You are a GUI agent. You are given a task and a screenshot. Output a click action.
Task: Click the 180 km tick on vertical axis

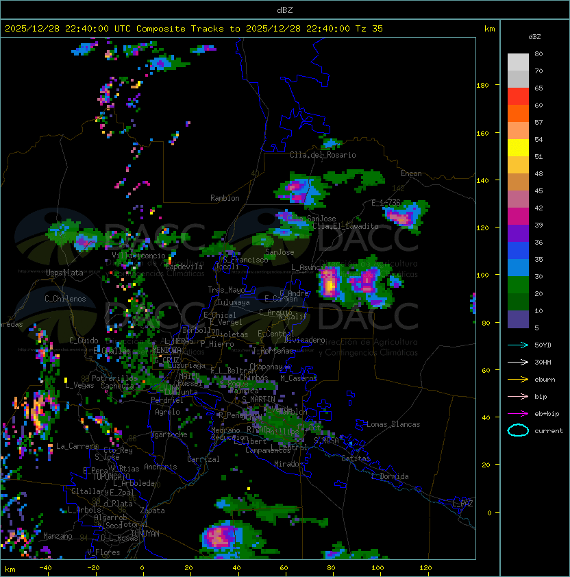(x=482, y=86)
